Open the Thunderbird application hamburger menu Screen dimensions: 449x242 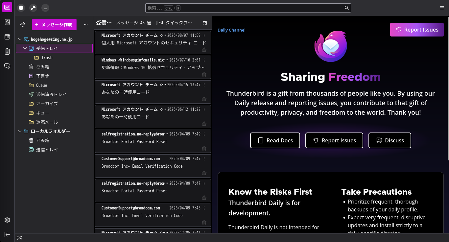442,8
